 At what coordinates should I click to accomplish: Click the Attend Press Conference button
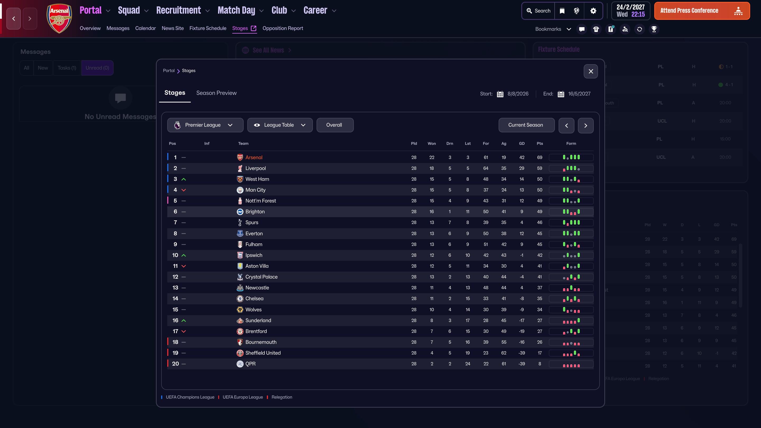pyautogui.click(x=702, y=11)
